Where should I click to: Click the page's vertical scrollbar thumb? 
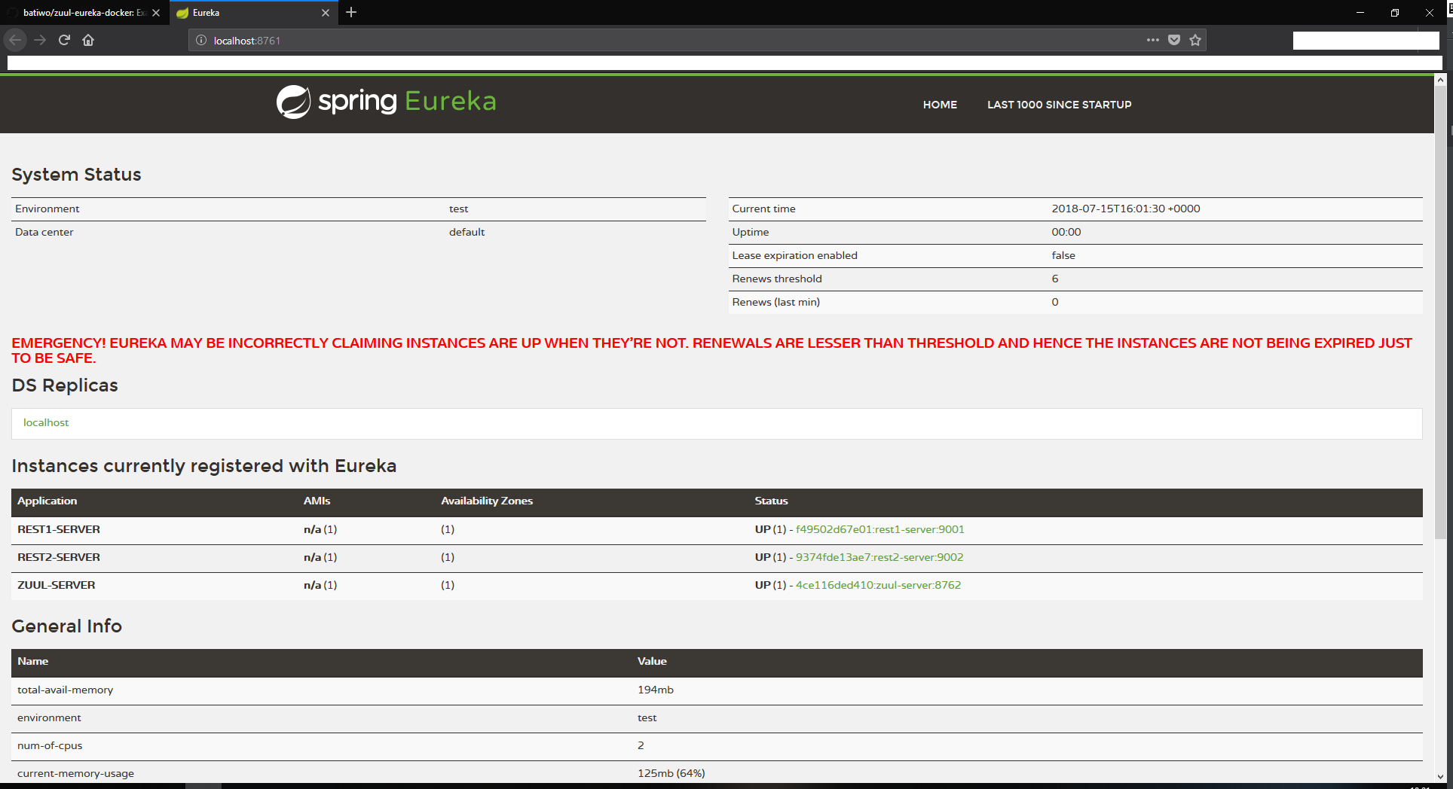[x=1440, y=312]
